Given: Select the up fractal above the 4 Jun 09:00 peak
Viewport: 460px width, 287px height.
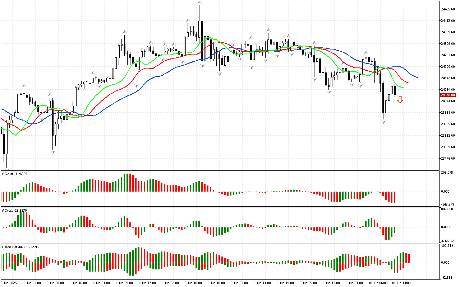Looking at the screenshot, I should (124, 32).
